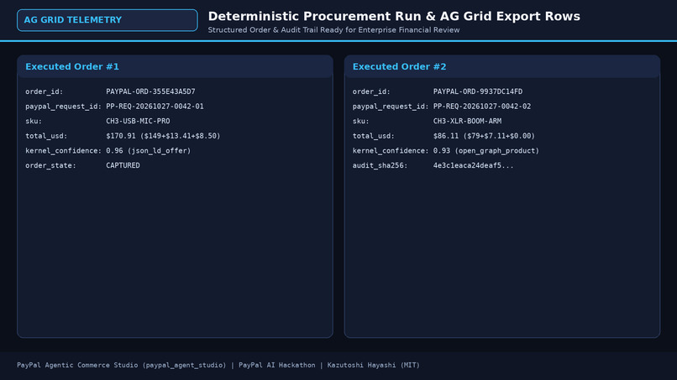Click request ID PP-REQ-20261027-0042-02
The width and height of the screenshot is (677, 380).
point(482,106)
